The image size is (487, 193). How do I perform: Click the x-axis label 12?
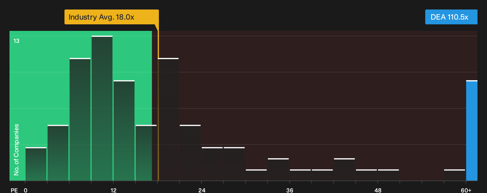[113, 190]
